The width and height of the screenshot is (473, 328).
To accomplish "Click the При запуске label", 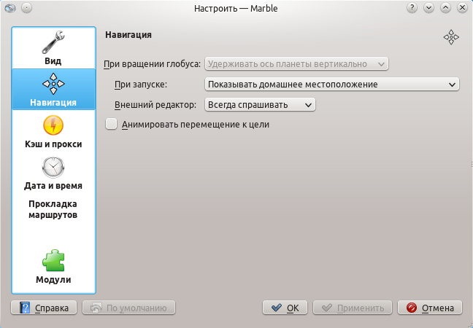I will [141, 85].
